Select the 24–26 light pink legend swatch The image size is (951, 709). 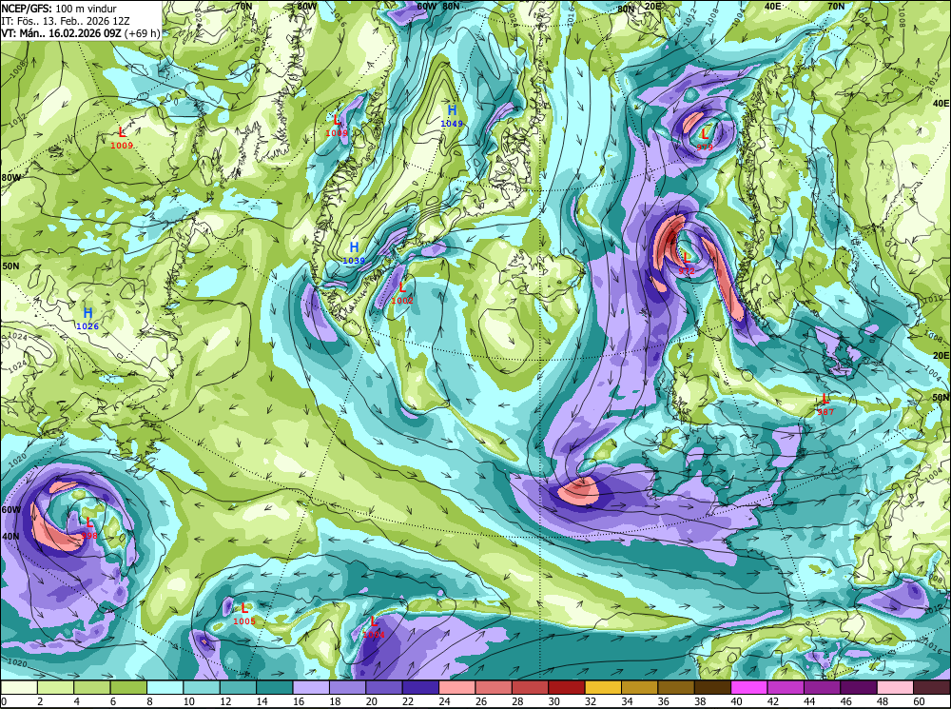457,687
